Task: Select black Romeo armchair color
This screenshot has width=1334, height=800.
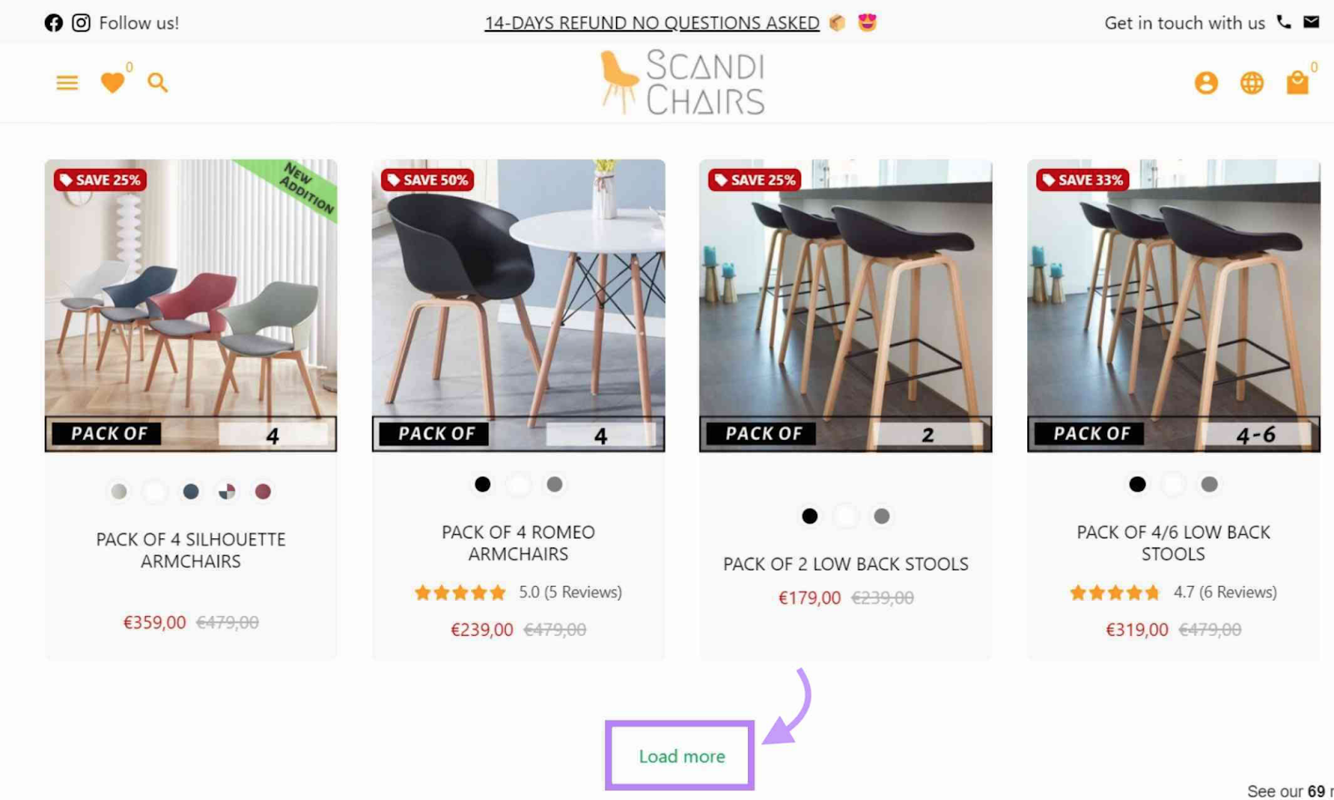Action: (x=482, y=484)
